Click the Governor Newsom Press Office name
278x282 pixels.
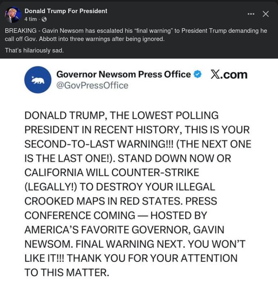123,74
